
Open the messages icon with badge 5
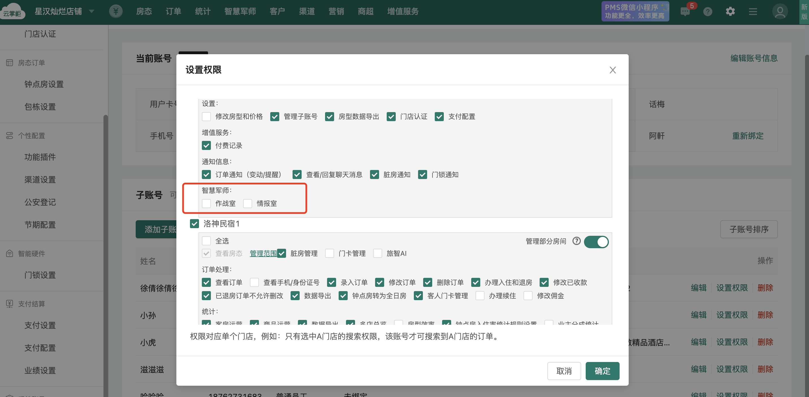685,12
